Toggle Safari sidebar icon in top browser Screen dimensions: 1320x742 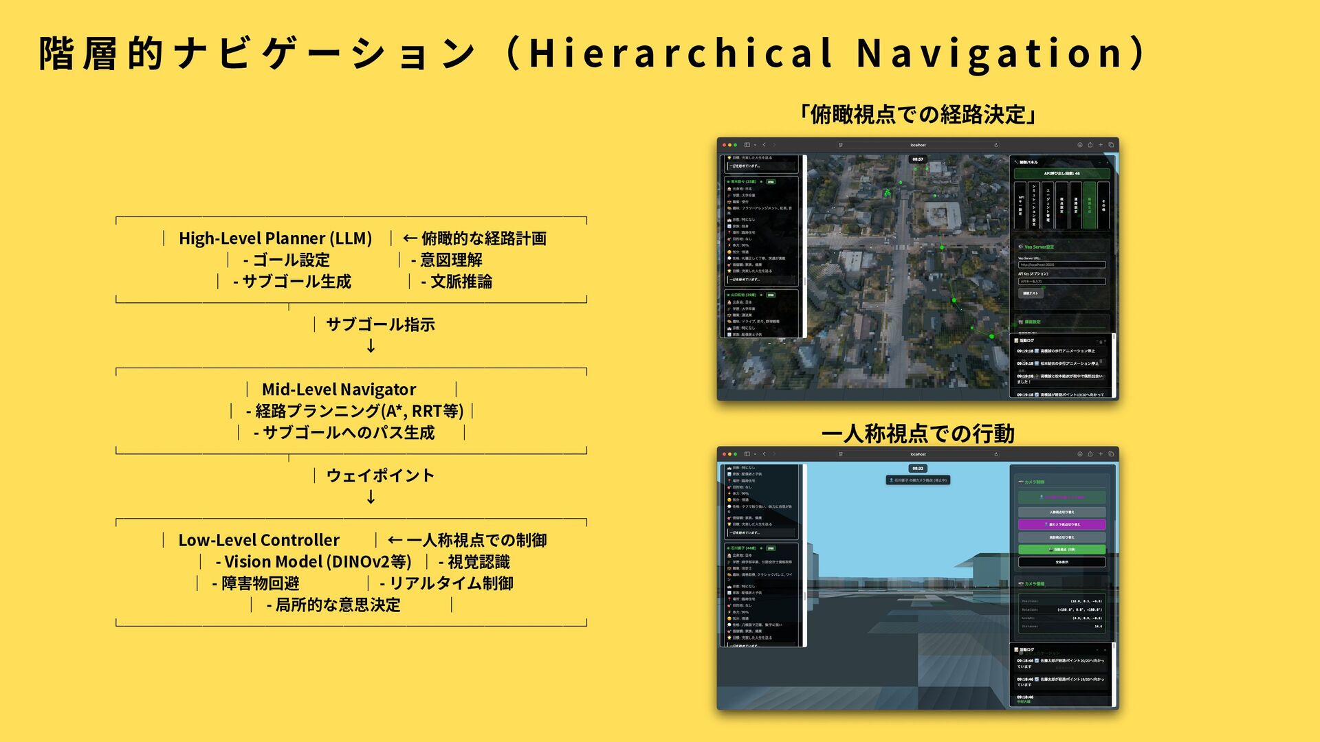pos(747,145)
